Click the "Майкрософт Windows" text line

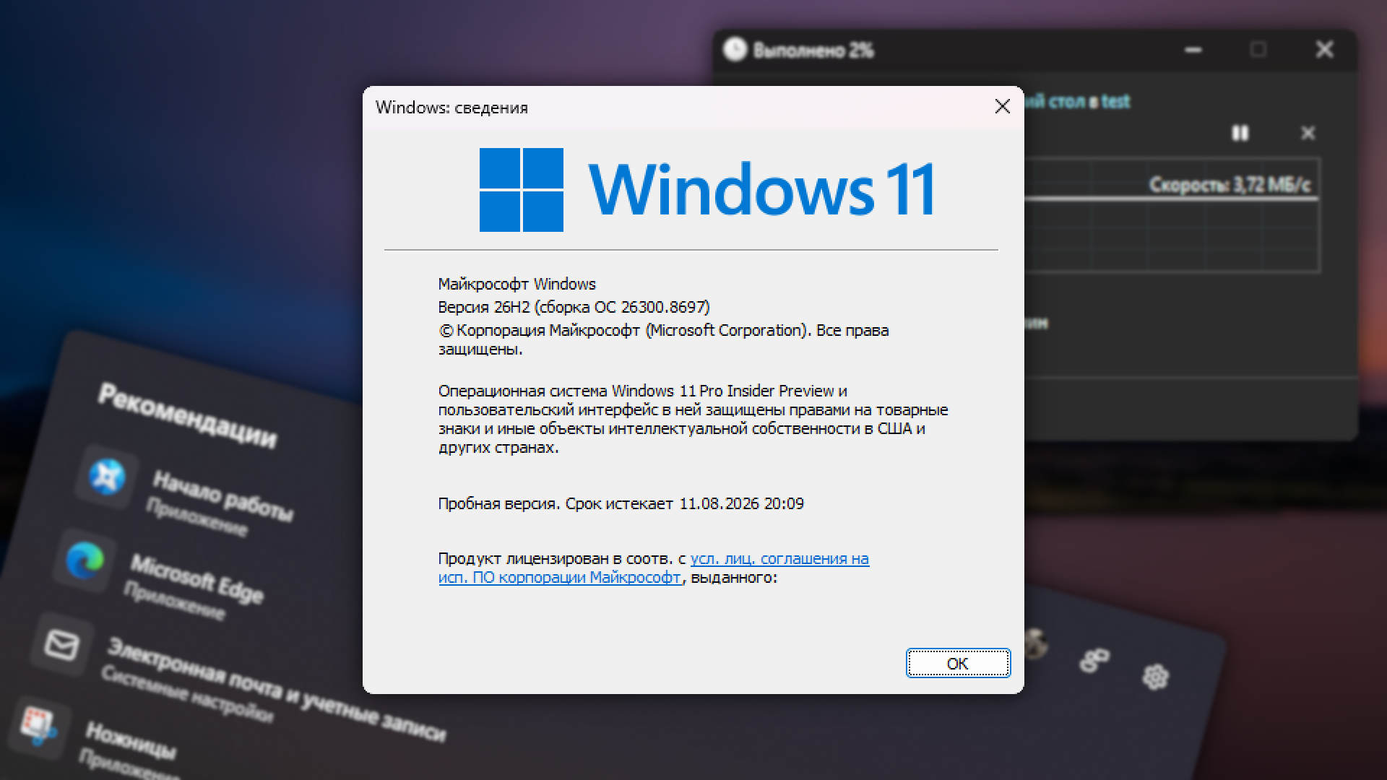click(517, 284)
